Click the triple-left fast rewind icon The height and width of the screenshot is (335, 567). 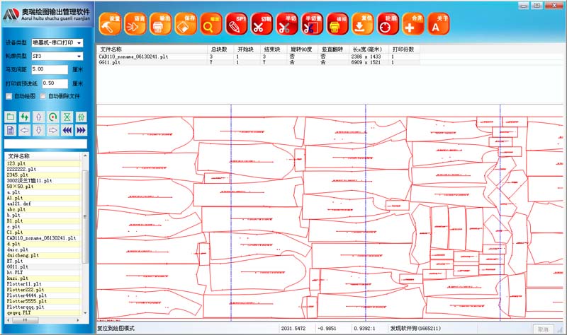[67, 130]
